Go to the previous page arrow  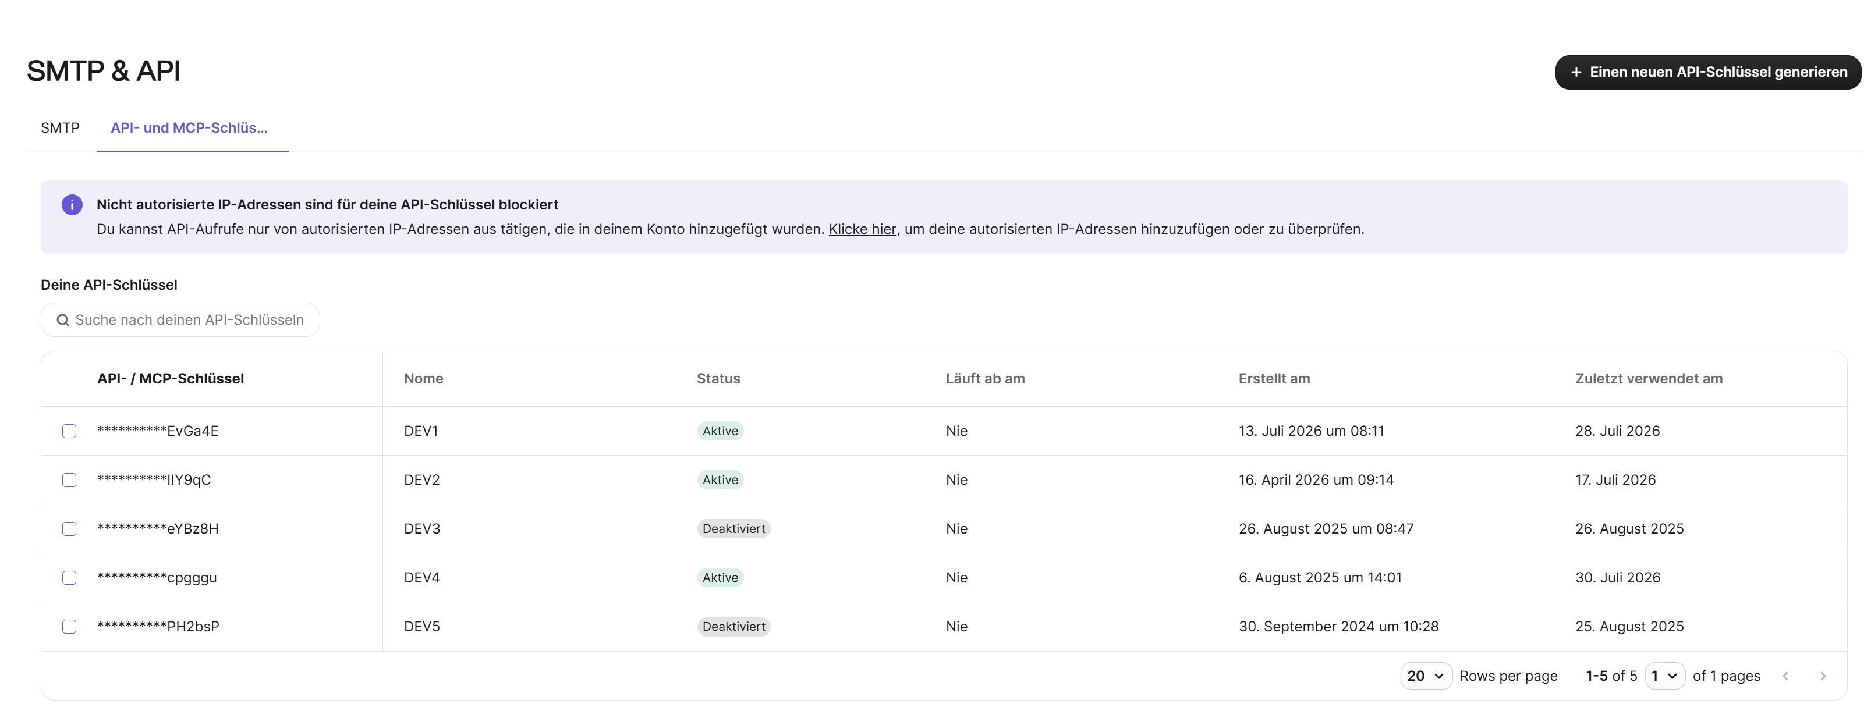point(1785,676)
